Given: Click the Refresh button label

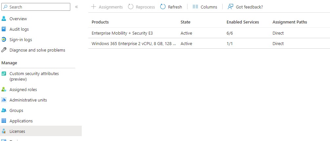Looking at the screenshot, I should (175, 7).
